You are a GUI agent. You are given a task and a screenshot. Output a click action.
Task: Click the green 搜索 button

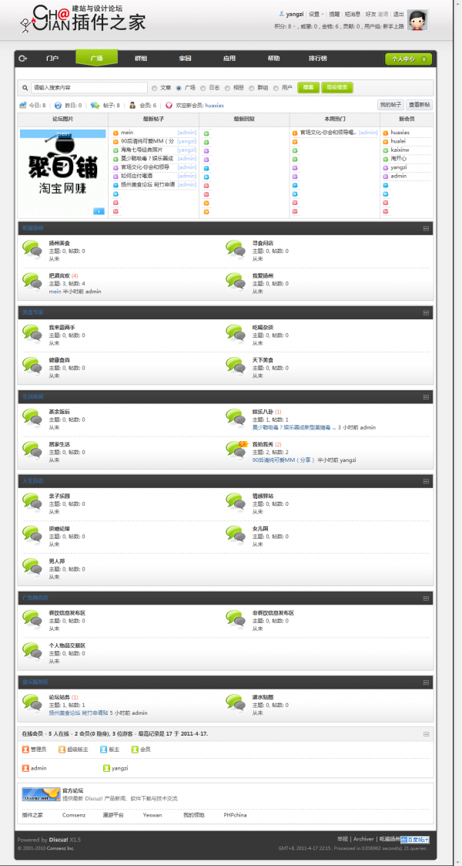pyautogui.click(x=308, y=88)
